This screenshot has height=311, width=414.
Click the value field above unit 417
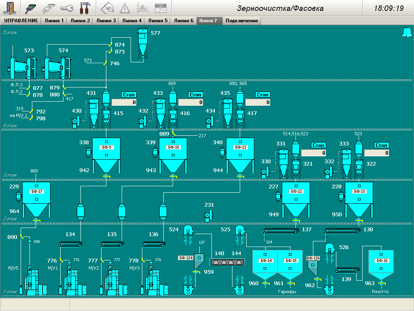point(258,102)
